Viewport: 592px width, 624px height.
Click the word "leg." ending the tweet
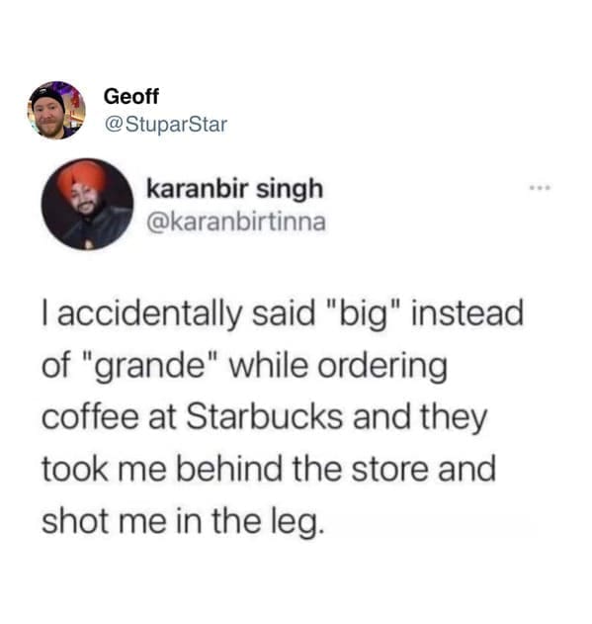302,522
